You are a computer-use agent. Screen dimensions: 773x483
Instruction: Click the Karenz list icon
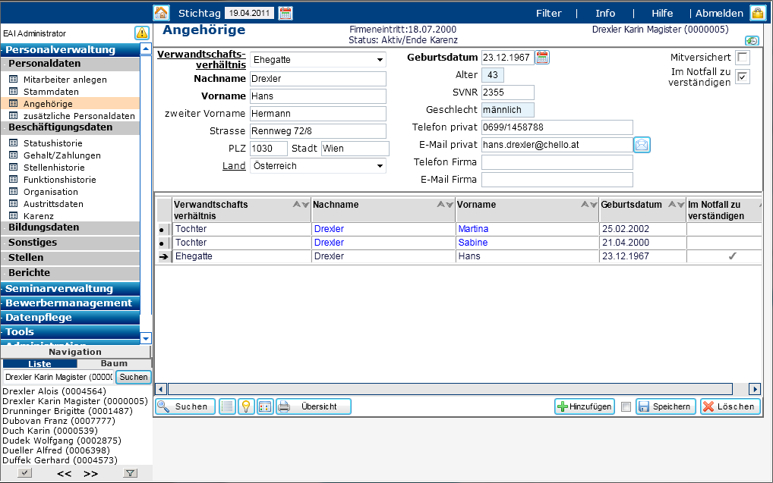pyautogui.click(x=14, y=215)
